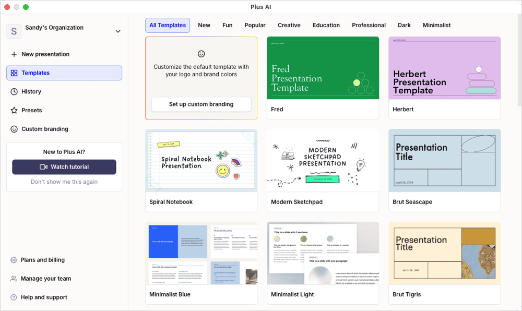This screenshot has width=522, height=311.
Task: Click Don't show me this again link
Action: [x=64, y=182]
